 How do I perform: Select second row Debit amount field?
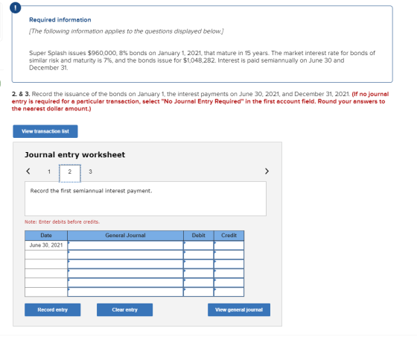198,255
